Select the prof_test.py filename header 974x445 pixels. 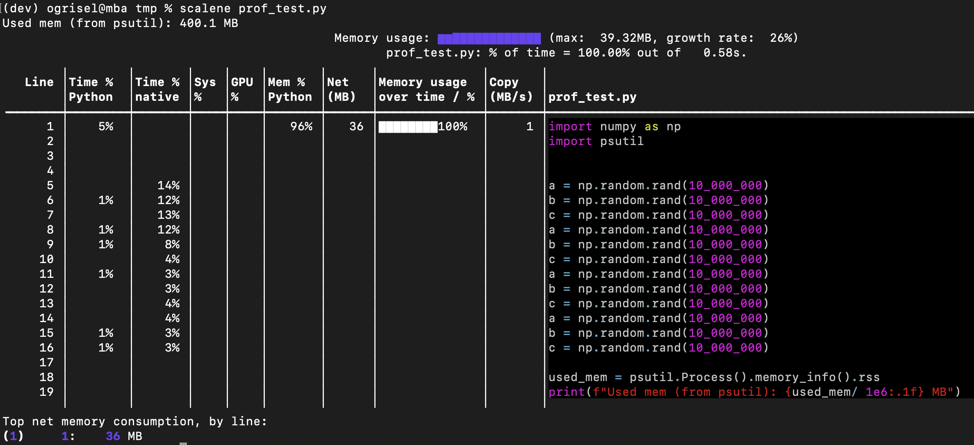[x=592, y=97]
